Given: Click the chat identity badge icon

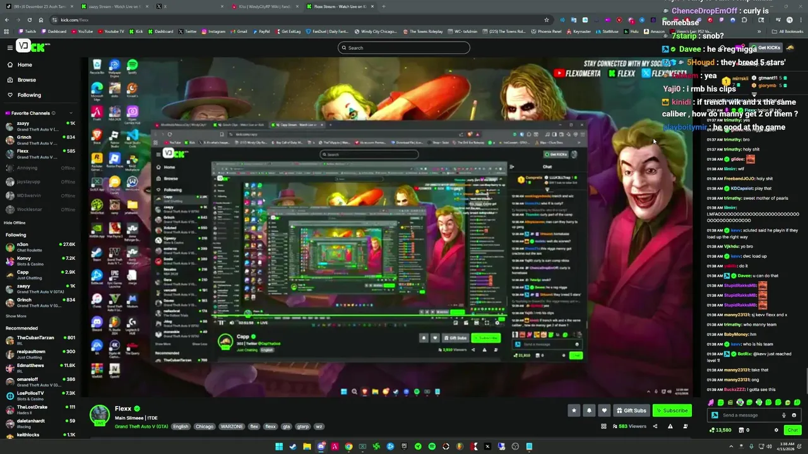Looking at the screenshot, I should pyautogui.click(x=715, y=415).
